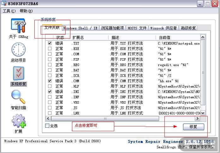
Task: Click the horizontal scrollbar right arrow
Action: (x=197, y=119)
